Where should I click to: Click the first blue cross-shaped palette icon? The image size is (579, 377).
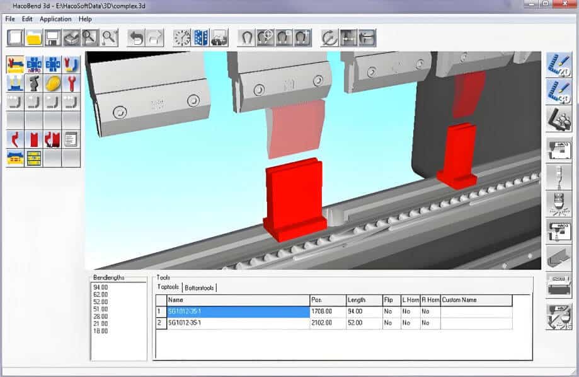tap(34, 65)
